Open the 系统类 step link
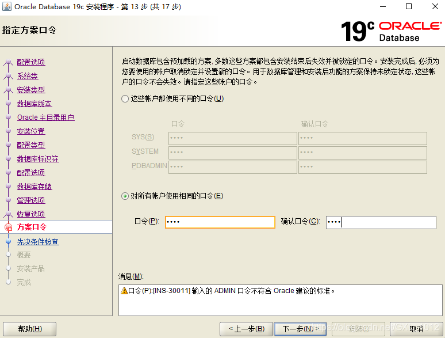Image resolution: width=445 pixels, height=338 pixels. [x=28, y=76]
